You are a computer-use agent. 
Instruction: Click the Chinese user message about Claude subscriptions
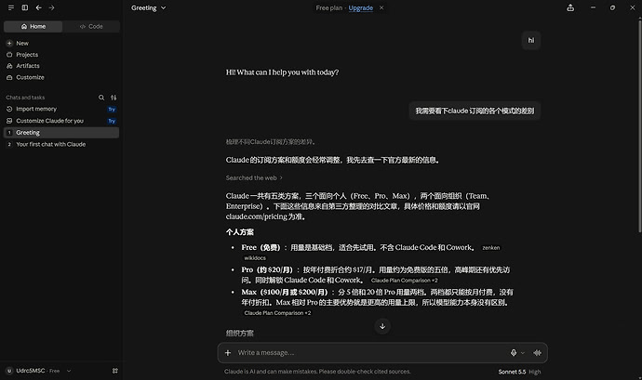[475, 111]
